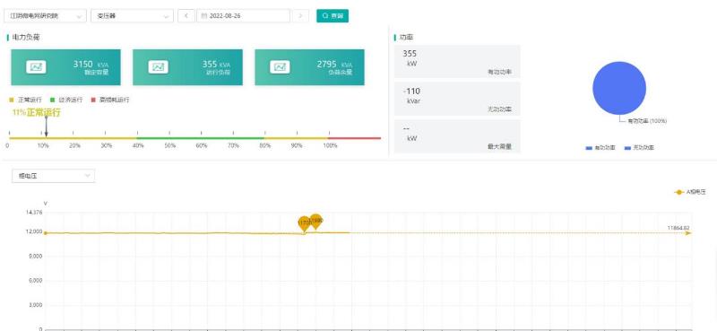Click the left pin marker on the voltage line
The width and height of the screenshot is (717, 331).
[x=304, y=224]
